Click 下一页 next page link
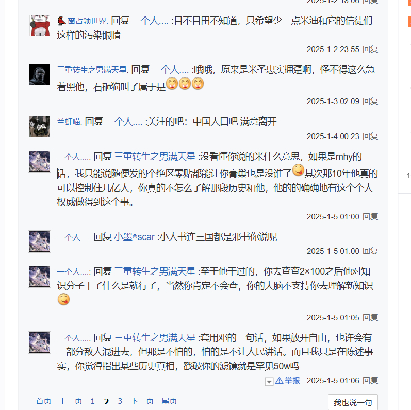 click(x=142, y=401)
